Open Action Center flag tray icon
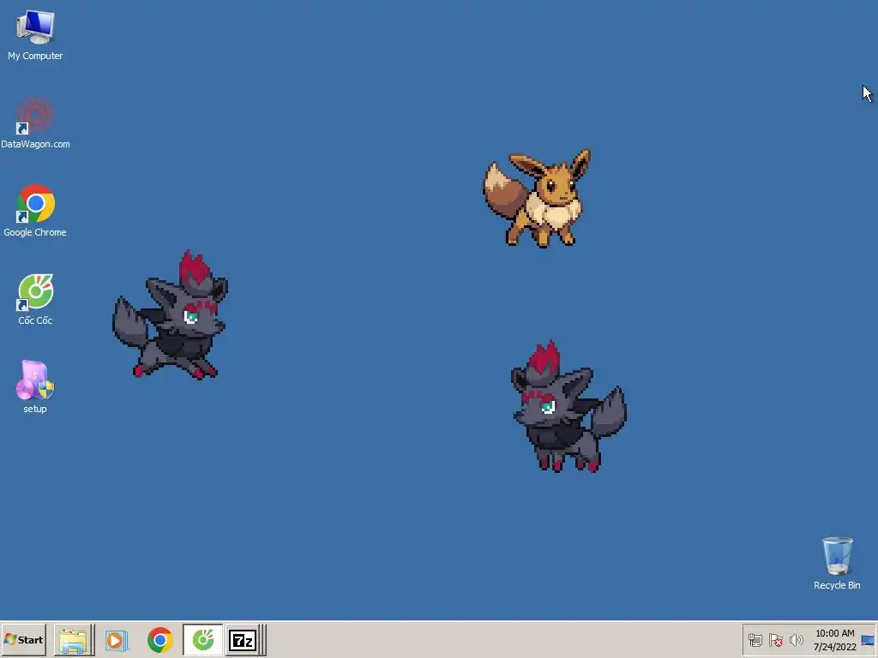The height and width of the screenshot is (658, 878). click(x=775, y=640)
